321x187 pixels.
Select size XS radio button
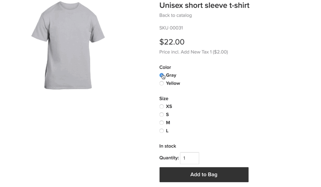click(x=162, y=107)
